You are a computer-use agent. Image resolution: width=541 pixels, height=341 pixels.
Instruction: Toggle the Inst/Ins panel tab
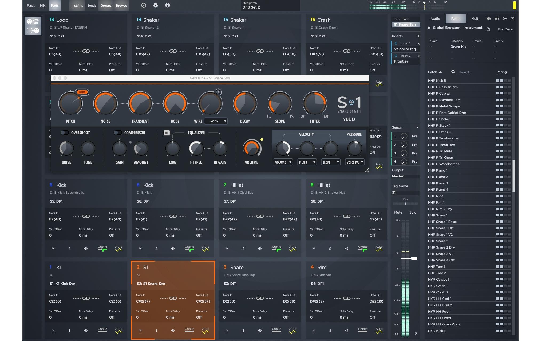point(77,5)
